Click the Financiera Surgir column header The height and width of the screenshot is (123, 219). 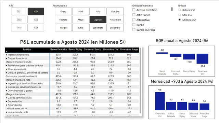coord(129,49)
